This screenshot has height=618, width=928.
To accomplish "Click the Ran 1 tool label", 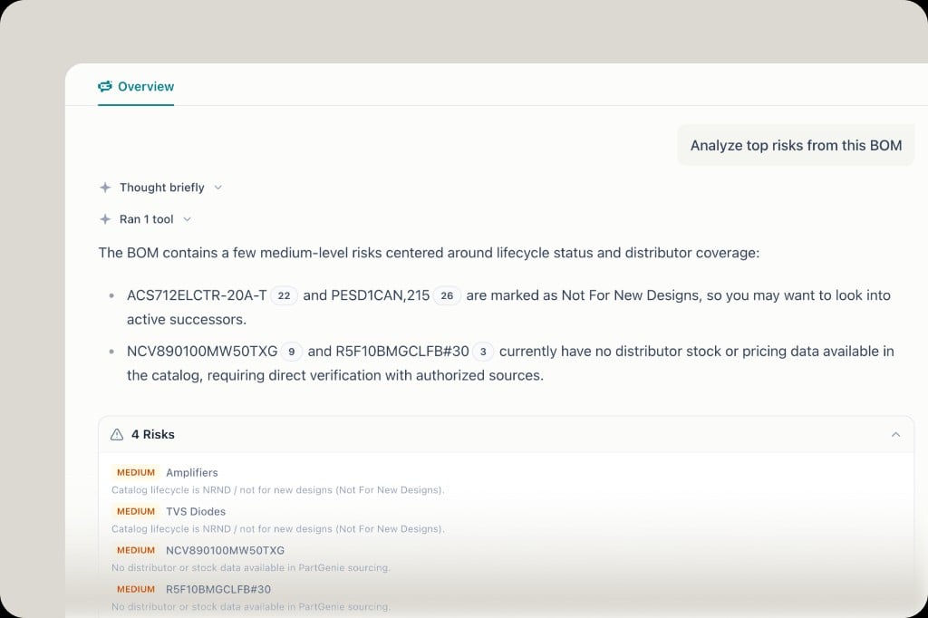I will [x=146, y=219].
